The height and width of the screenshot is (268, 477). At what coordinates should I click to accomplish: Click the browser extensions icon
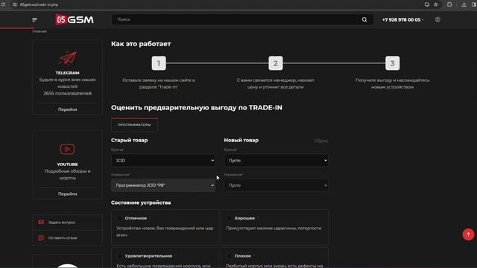(x=449, y=4)
